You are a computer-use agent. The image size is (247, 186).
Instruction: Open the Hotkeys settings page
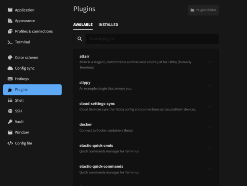coord(22,79)
